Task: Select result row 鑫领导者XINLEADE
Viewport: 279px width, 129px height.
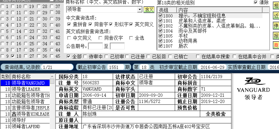Action: click(x=25, y=114)
